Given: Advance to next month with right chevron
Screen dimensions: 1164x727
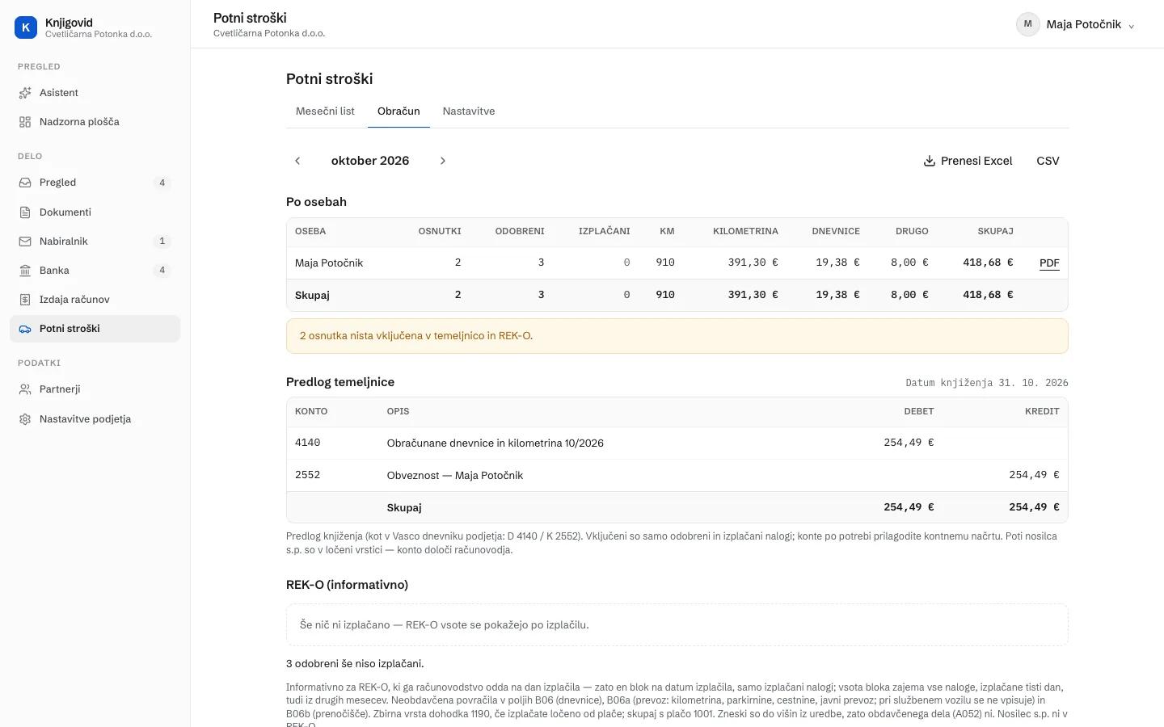Looking at the screenshot, I should [x=443, y=161].
